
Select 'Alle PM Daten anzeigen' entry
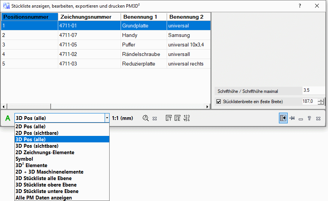pyautogui.click(x=43, y=198)
